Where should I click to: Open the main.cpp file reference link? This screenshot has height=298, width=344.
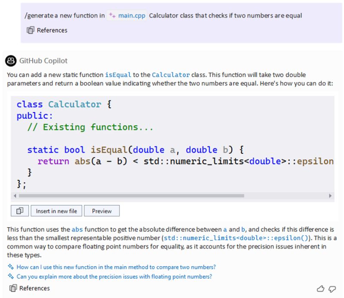coord(131,16)
